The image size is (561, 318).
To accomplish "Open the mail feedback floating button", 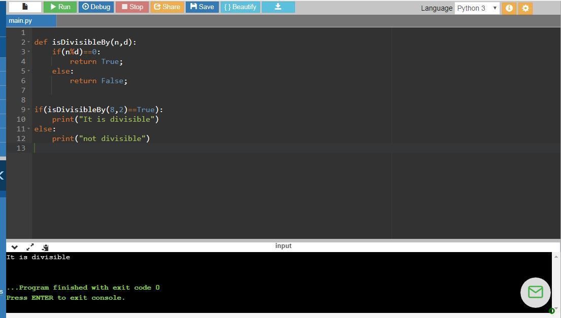I will pyautogui.click(x=535, y=292).
